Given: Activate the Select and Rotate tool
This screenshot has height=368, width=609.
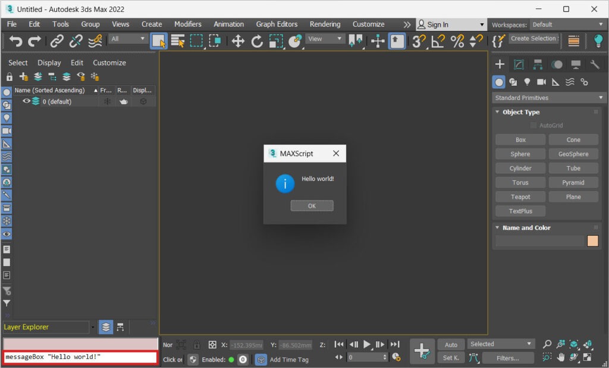Looking at the screenshot, I should [x=257, y=41].
